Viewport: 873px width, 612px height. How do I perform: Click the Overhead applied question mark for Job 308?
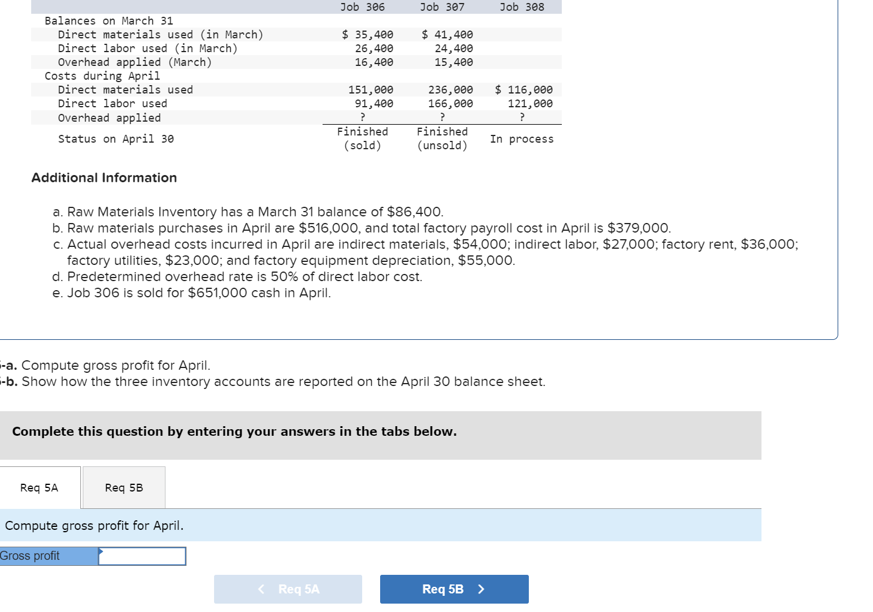coord(522,117)
